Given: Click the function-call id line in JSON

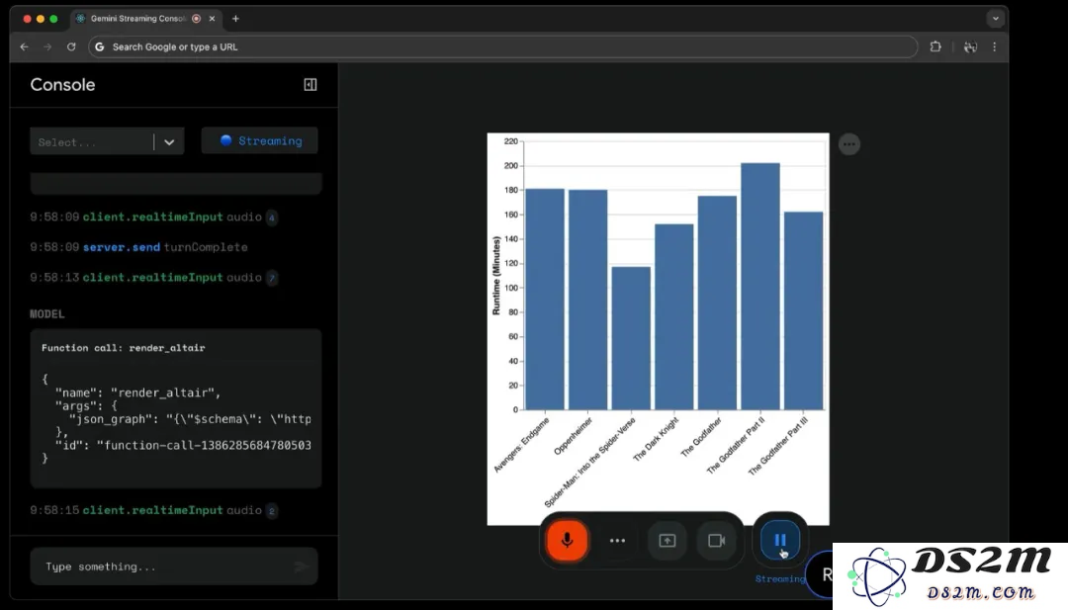Looking at the screenshot, I should pyautogui.click(x=183, y=445).
